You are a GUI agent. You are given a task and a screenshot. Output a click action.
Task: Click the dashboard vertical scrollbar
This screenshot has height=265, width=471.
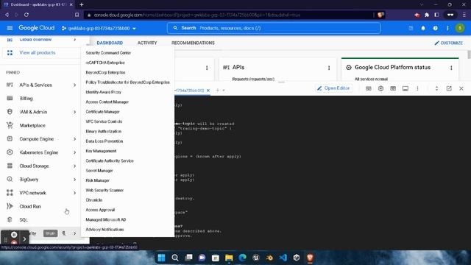tap(469, 54)
